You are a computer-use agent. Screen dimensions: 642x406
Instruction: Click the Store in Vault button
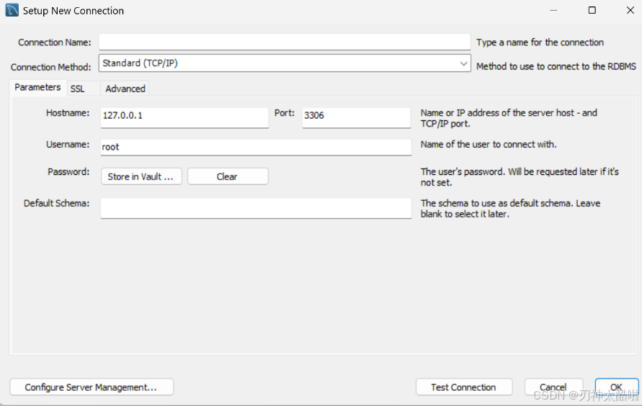[x=141, y=176]
